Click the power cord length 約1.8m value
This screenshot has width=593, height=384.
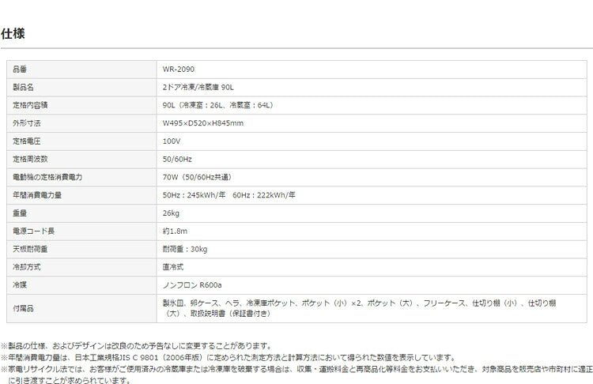click(x=174, y=232)
